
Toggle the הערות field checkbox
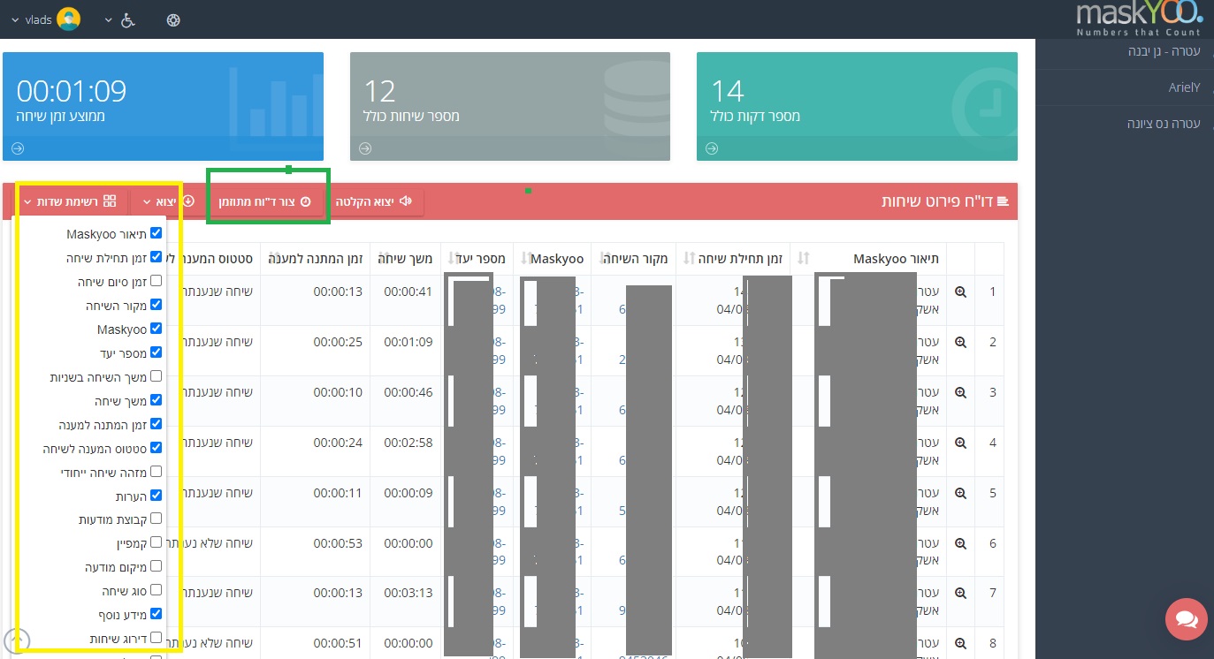[157, 496]
